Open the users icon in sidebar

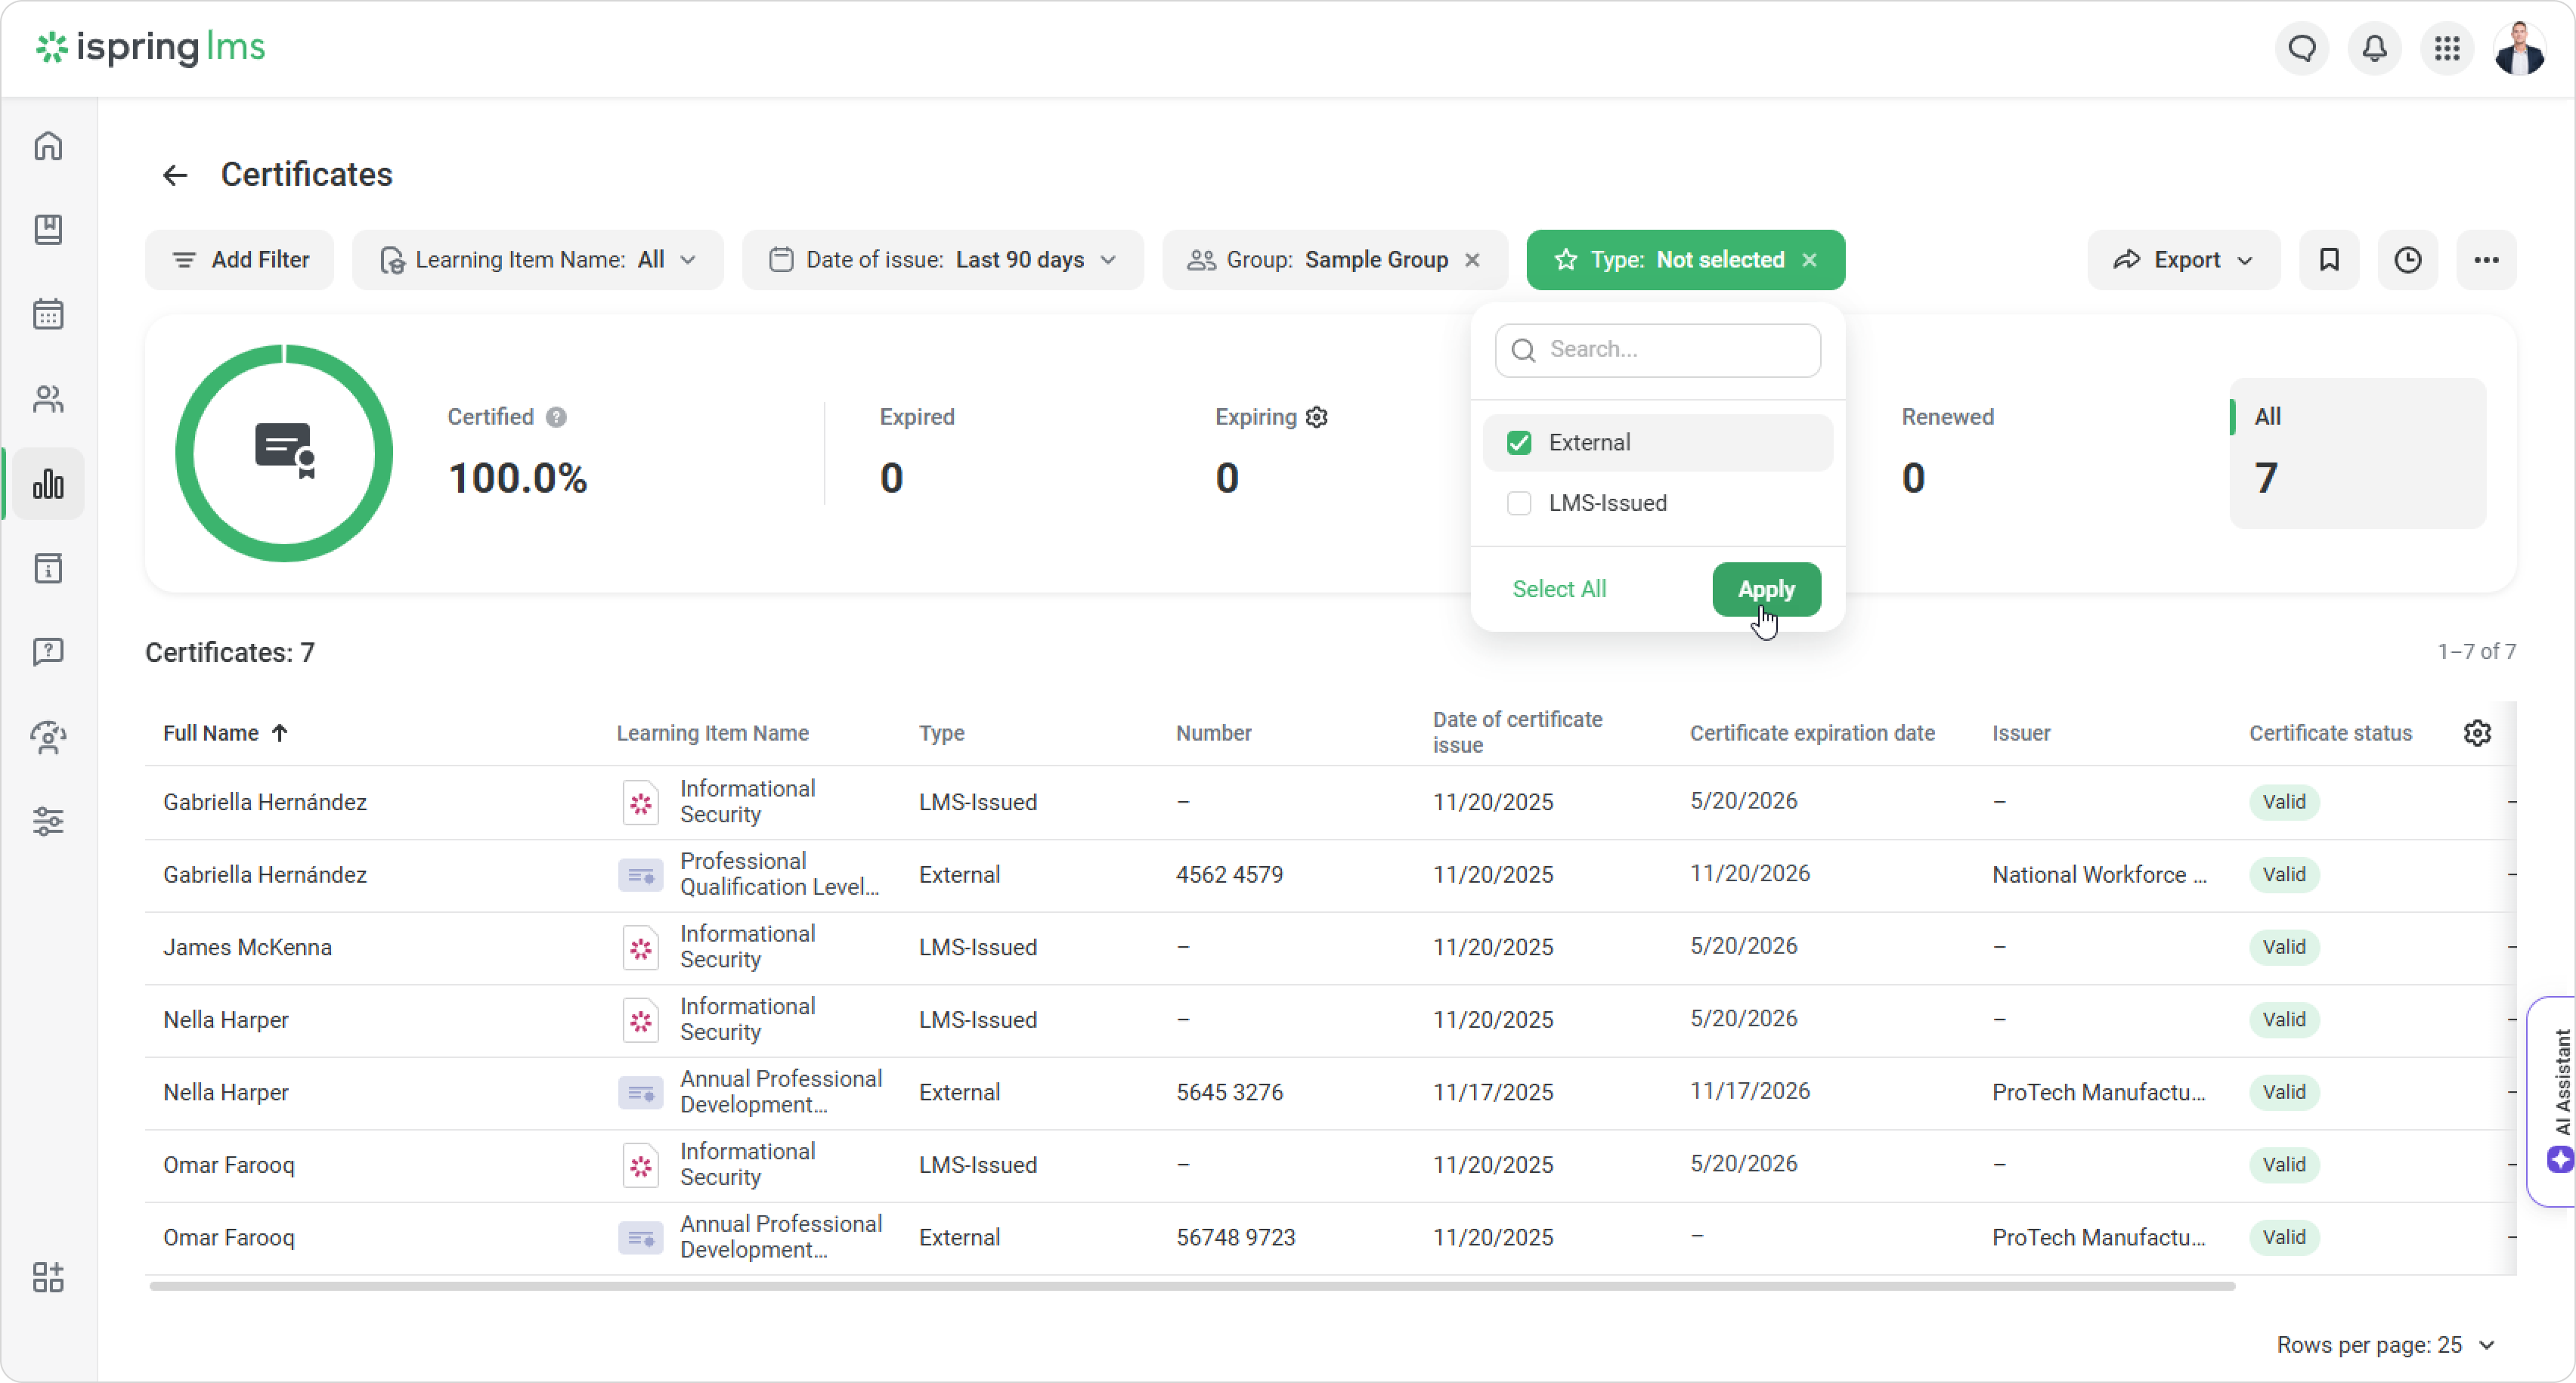click(48, 399)
